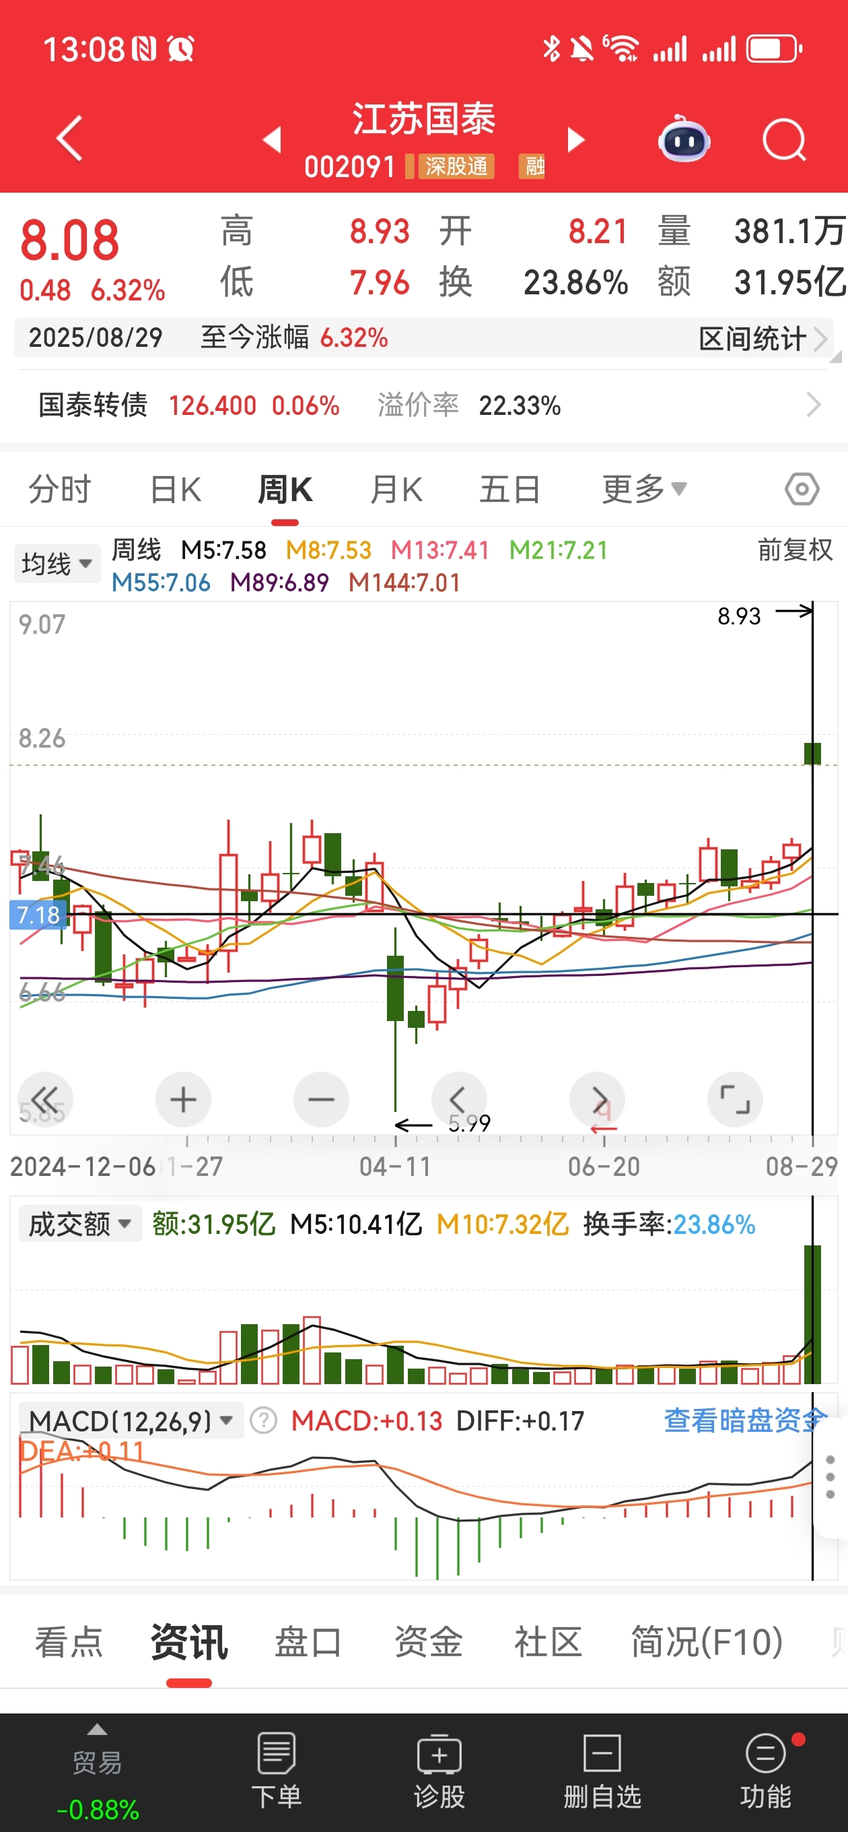Zoom in the chart with plus button

point(182,1099)
